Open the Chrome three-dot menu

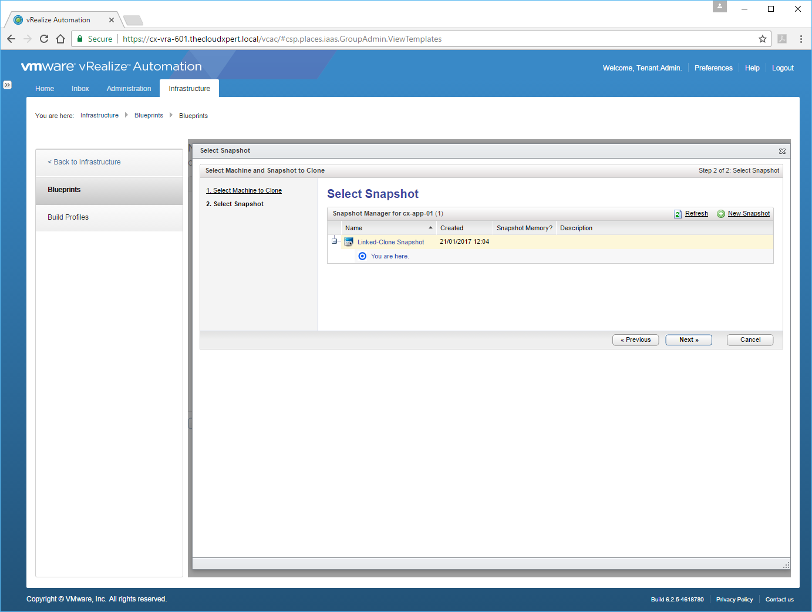click(x=801, y=39)
